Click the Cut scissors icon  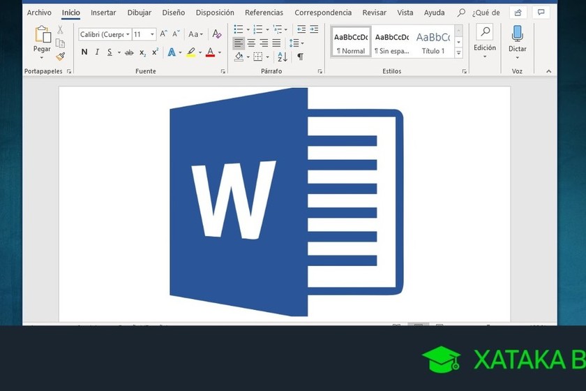point(60,29)
